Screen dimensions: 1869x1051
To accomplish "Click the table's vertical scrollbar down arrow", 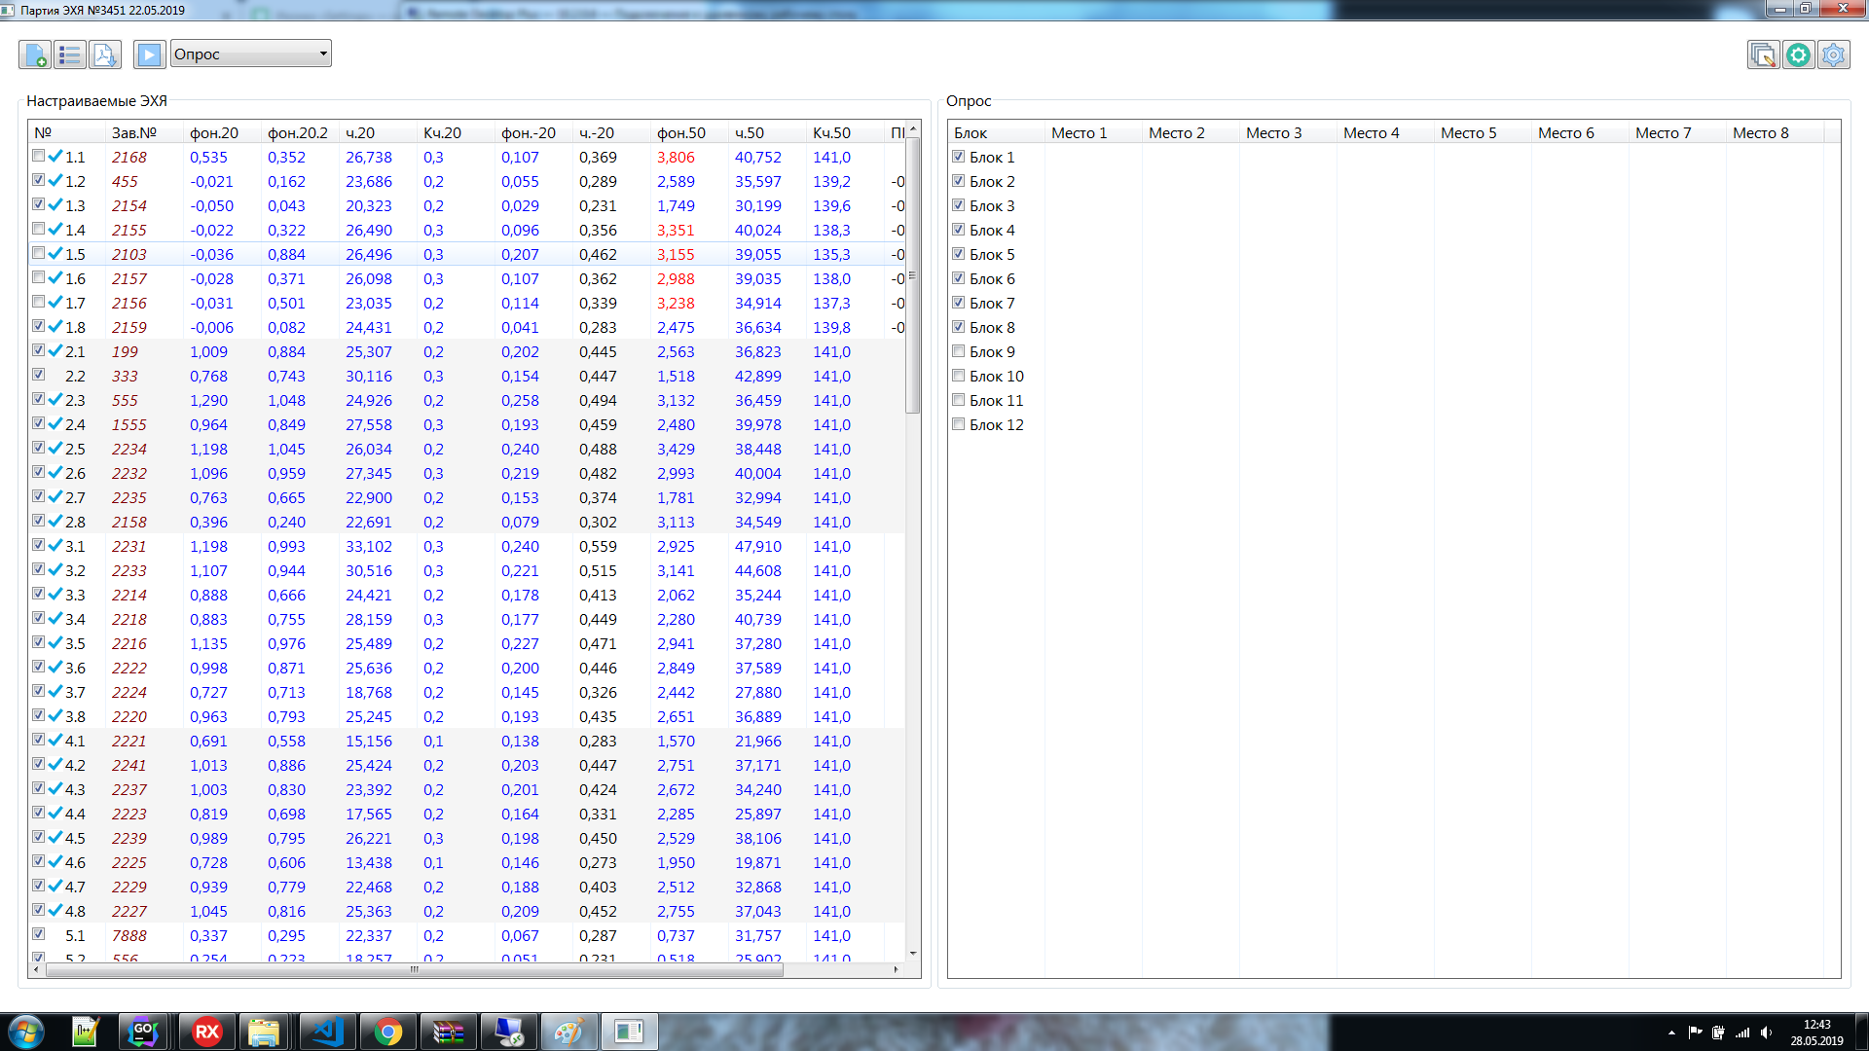I will (x=913, y=954).
